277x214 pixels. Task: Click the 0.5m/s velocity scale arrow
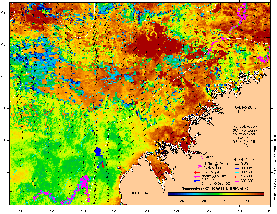(243, 146)
